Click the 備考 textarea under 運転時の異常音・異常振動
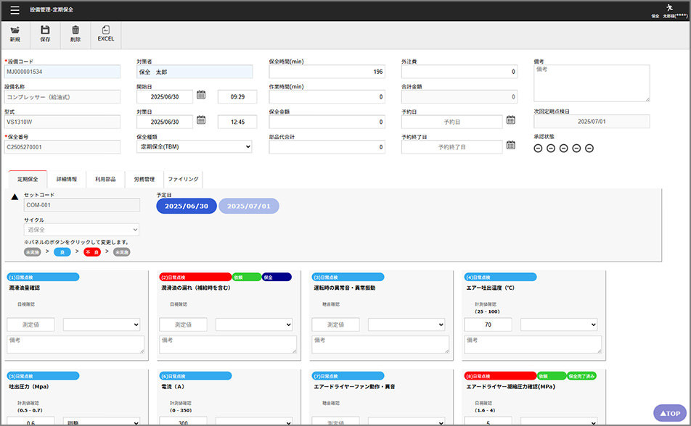Image resolution: width=691 pixels, height=426 pixels. [380, 345]
